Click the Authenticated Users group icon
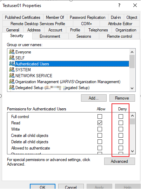The width and height of the screenshot is (141, 189). (12, 64)
